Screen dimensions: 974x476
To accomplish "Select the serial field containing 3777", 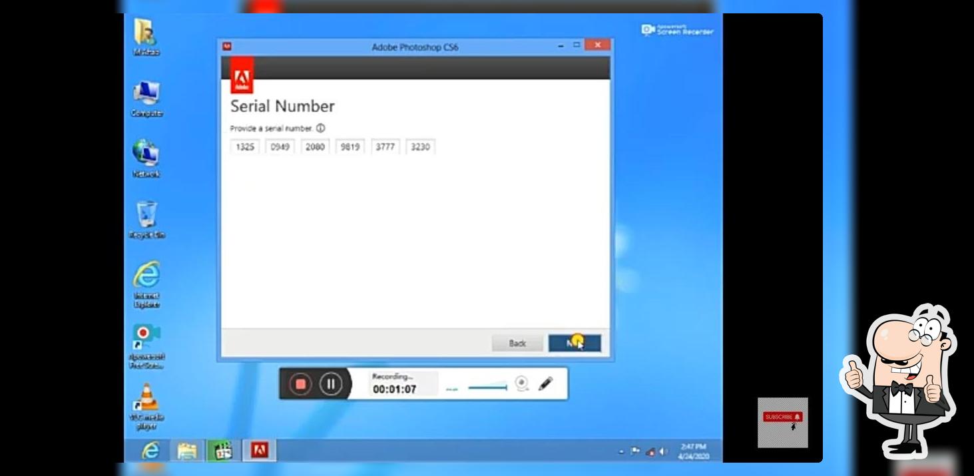I will (x=385, y=147).
